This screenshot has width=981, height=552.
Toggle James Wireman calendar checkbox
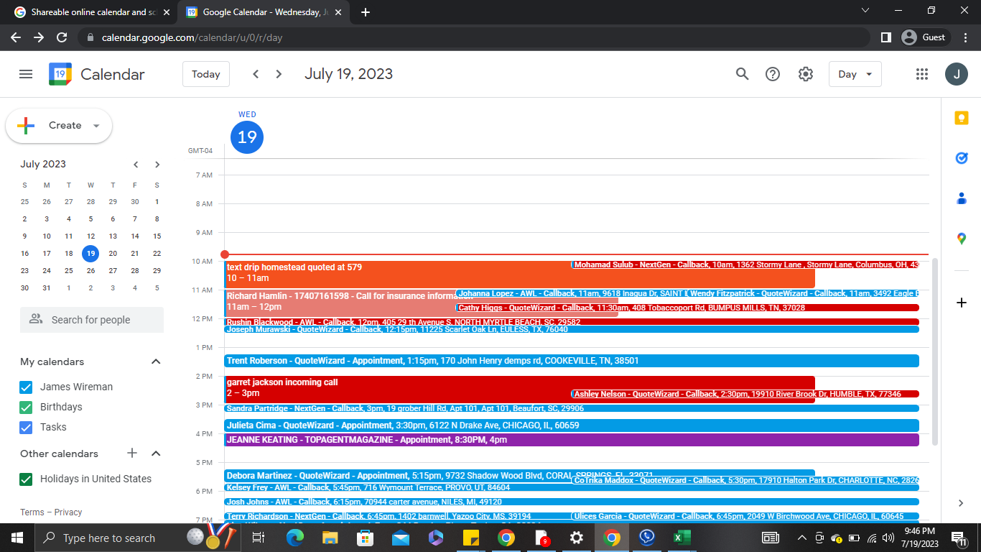[x=26, y=387]
